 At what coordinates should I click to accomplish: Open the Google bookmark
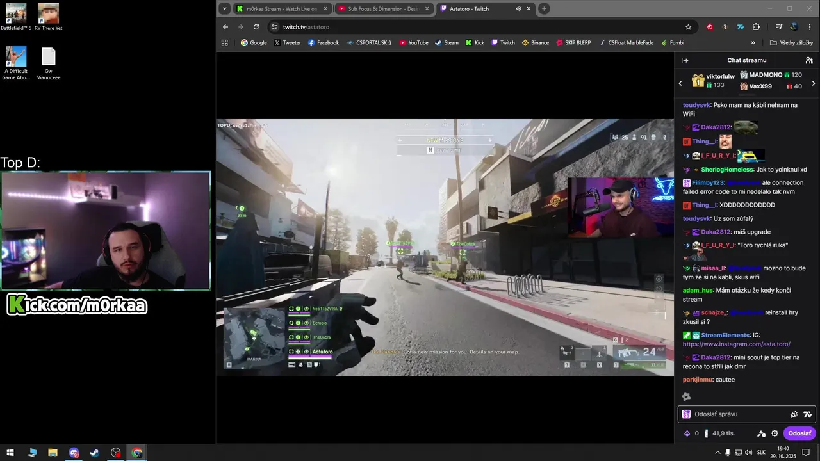254,43
